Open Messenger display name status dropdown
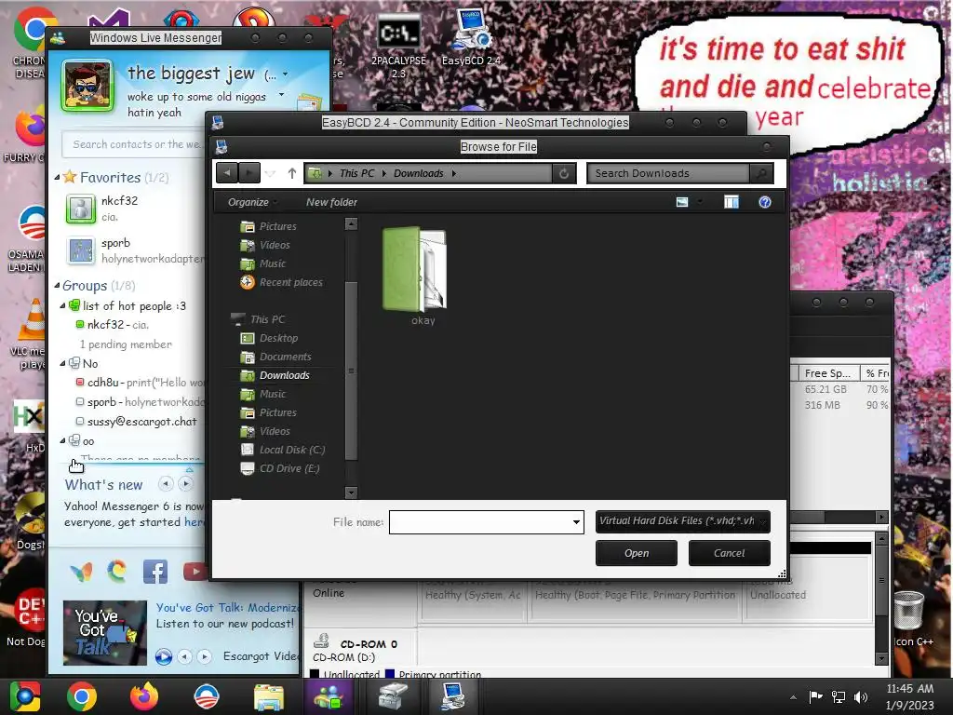The width and height of the screenshot is (953, 715). click(285, 74)
